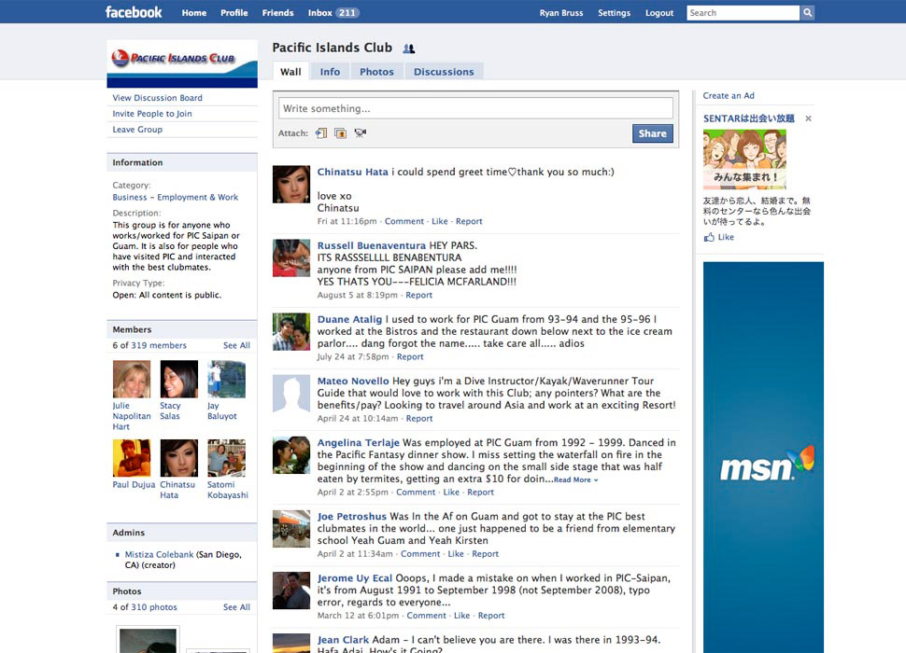This screenshot has width=906, height=653.
Task: Open Joe Petroshus's avatar picture
Action: 291,529
